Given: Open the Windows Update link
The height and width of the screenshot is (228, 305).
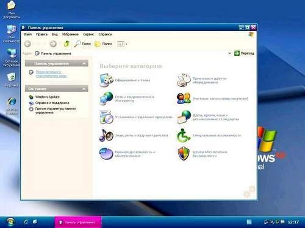Looking at the screenshot, I should tap(48, 97).
